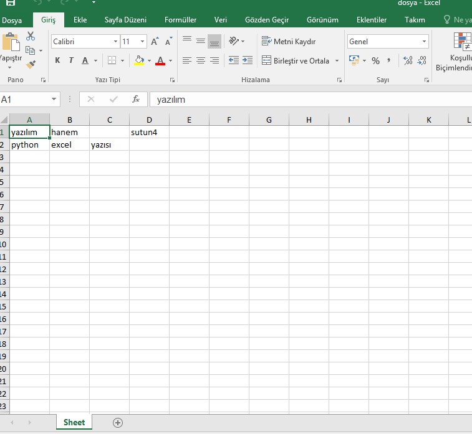Screen dimensions: 472x434
Task: Open Pano clipboard dialog launcher
Action: [x=44, y=80]
